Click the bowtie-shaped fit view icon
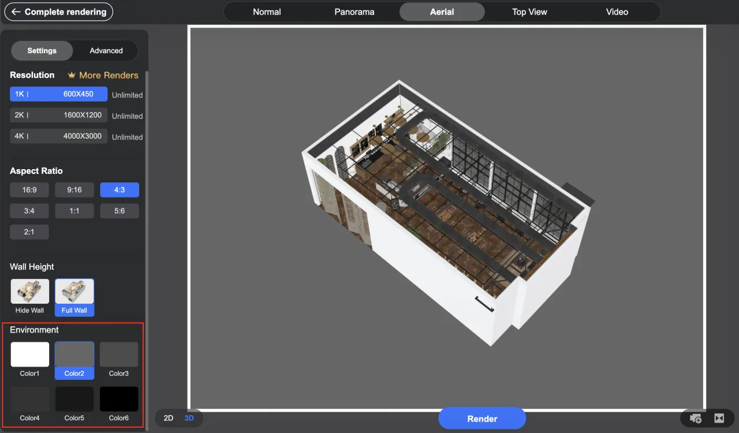The height and width of the screenshot is (433, 739). (x=719, y=419)
